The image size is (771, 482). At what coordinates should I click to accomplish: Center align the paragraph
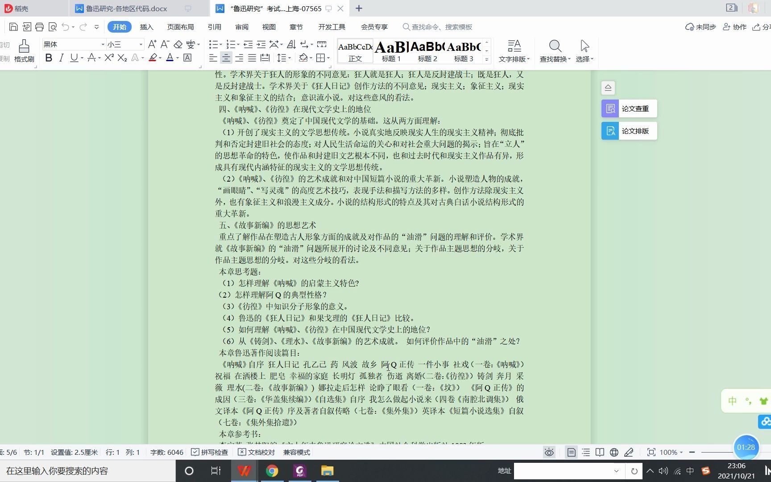pos(226,58)
